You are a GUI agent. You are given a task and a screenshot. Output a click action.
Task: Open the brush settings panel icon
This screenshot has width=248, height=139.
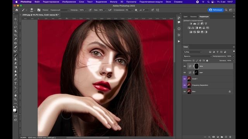39,10
